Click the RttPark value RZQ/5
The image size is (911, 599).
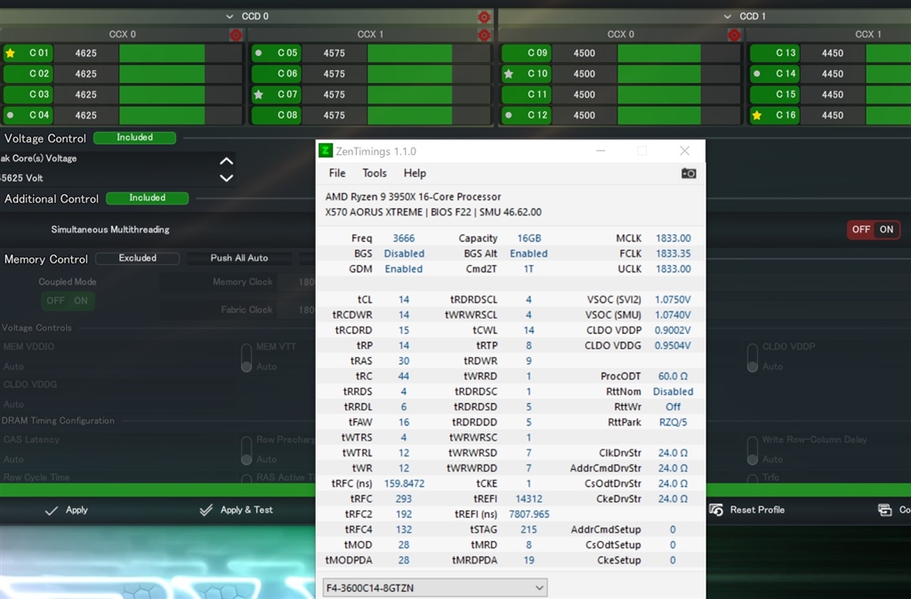(x=673, y=422)
